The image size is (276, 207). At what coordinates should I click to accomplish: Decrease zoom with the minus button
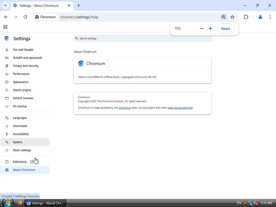tap(202, 29)
